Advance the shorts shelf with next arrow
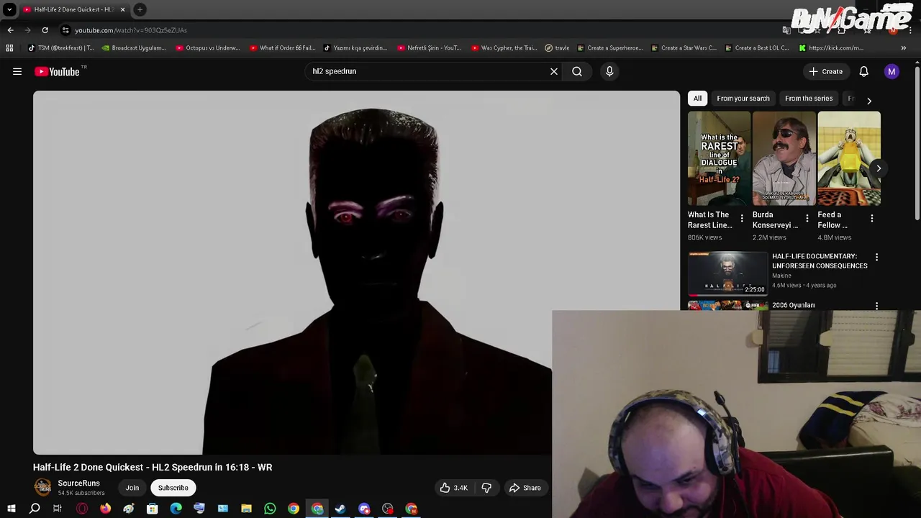Image resolution: width=921 pixels, height=518 pixels. tap(879, 168)
